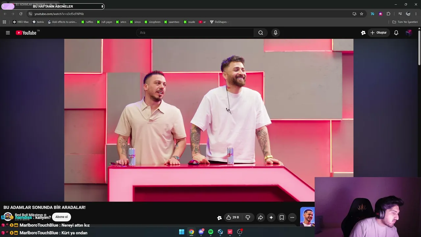Screen dimensions: 421x237
Task: Open the Chrome profile avatar
Action: pos(408,14)
